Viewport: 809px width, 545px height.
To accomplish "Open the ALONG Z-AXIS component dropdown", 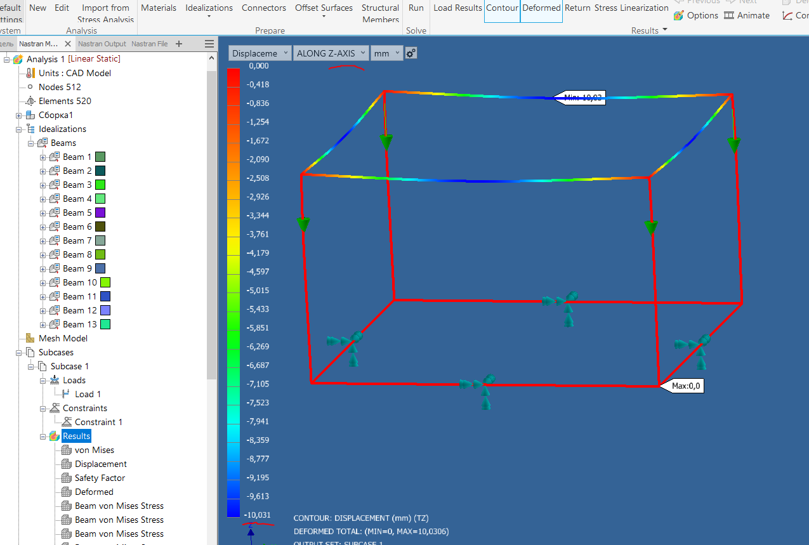I will [x=331, y=53].
